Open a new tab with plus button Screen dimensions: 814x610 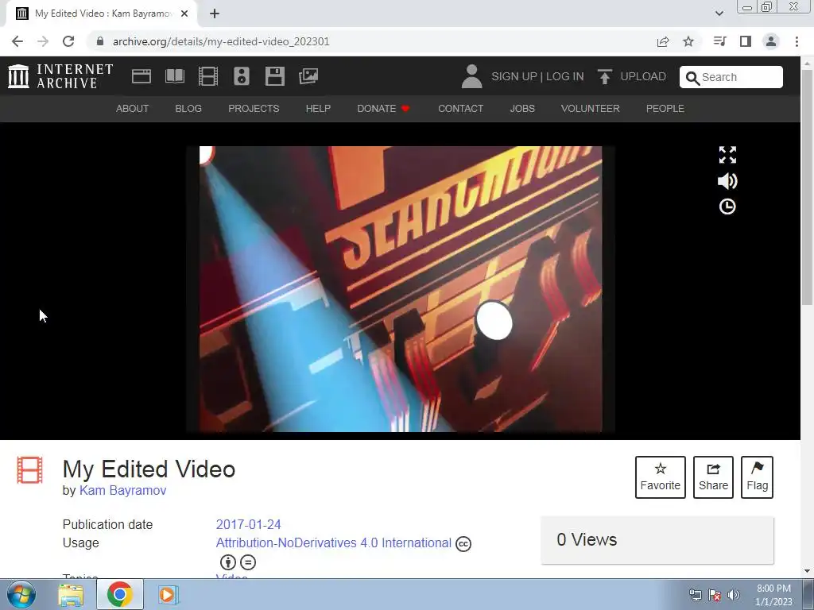tap(215, 14)
